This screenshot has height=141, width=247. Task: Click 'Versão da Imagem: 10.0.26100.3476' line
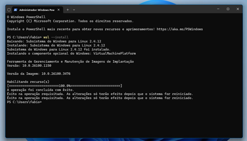click(x=39, y=74)
